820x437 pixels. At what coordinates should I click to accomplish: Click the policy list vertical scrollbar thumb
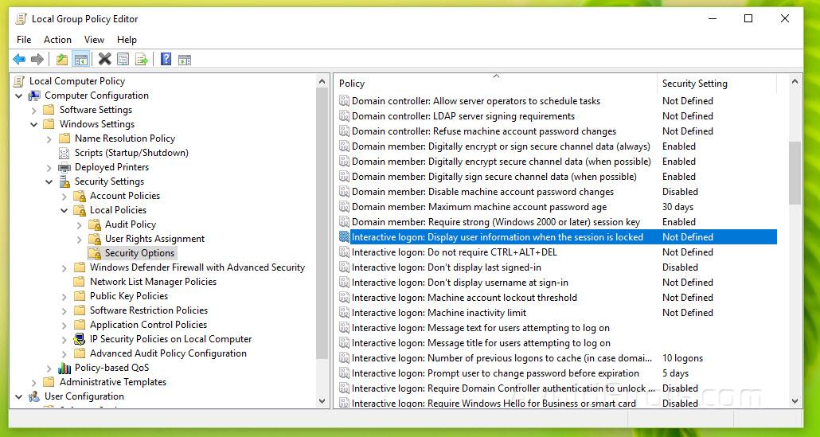pos(795,172)
